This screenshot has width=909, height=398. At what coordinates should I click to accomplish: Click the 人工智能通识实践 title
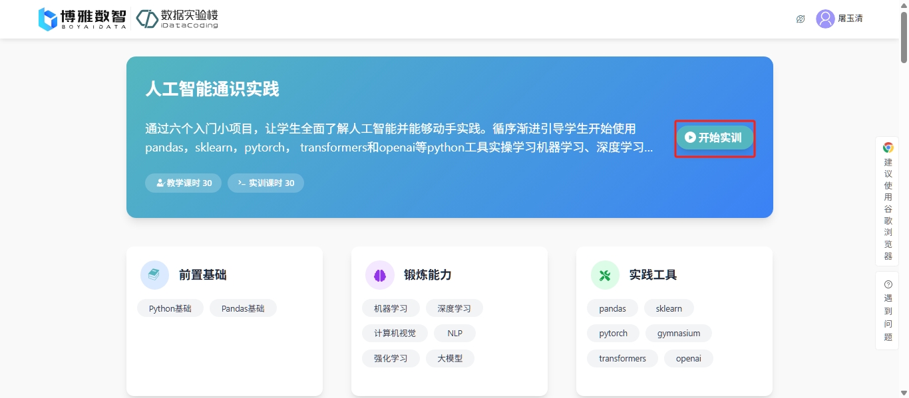click(212, 89)
